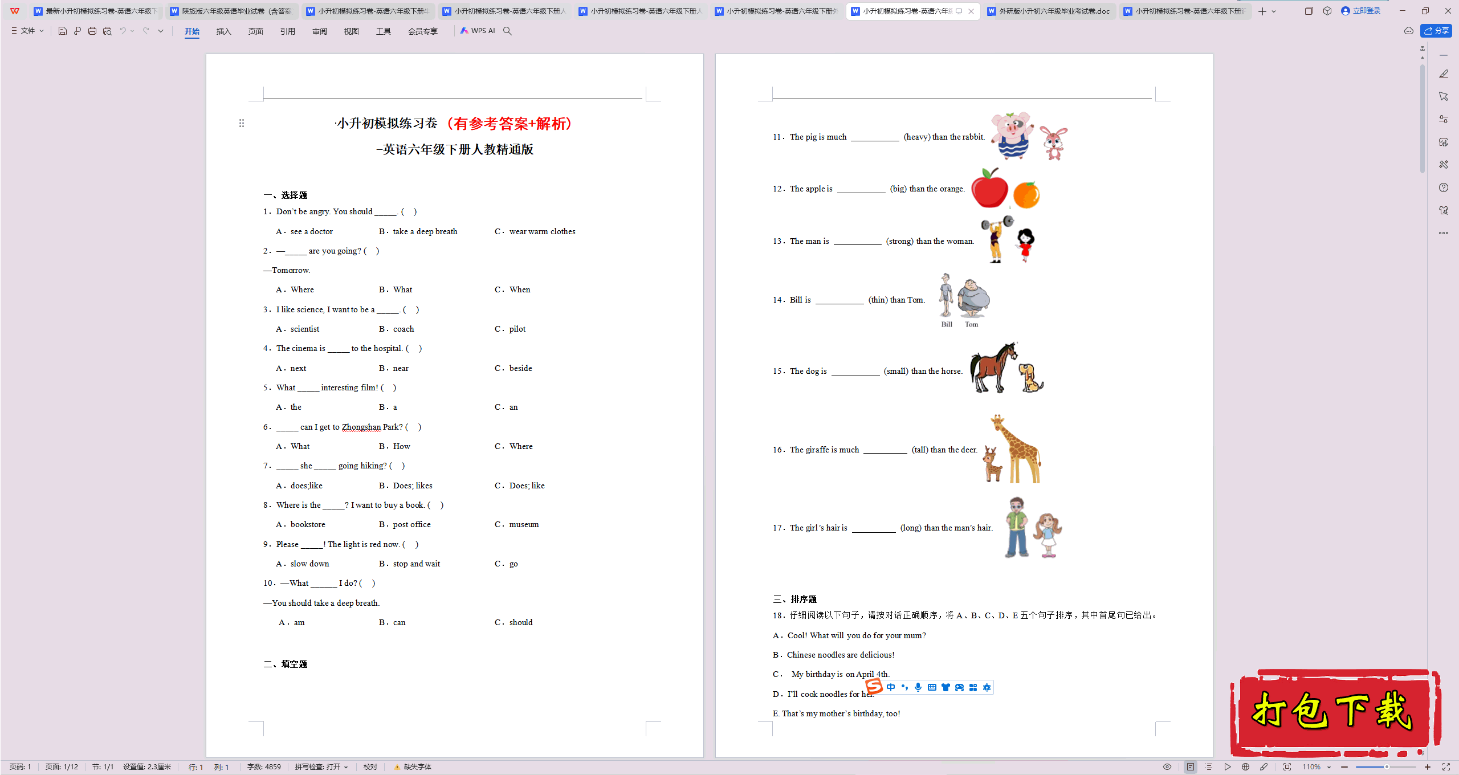1459x775 pixels.
Task: Open the soft keyboard icon on the input method bar
Action: pos(932,687)
